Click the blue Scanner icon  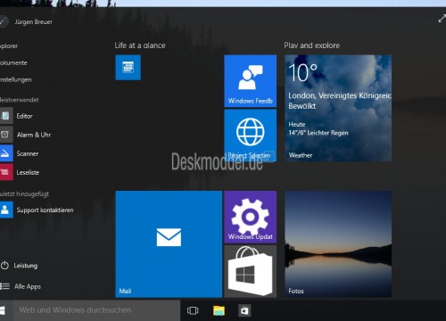click(x=6, y=153)
